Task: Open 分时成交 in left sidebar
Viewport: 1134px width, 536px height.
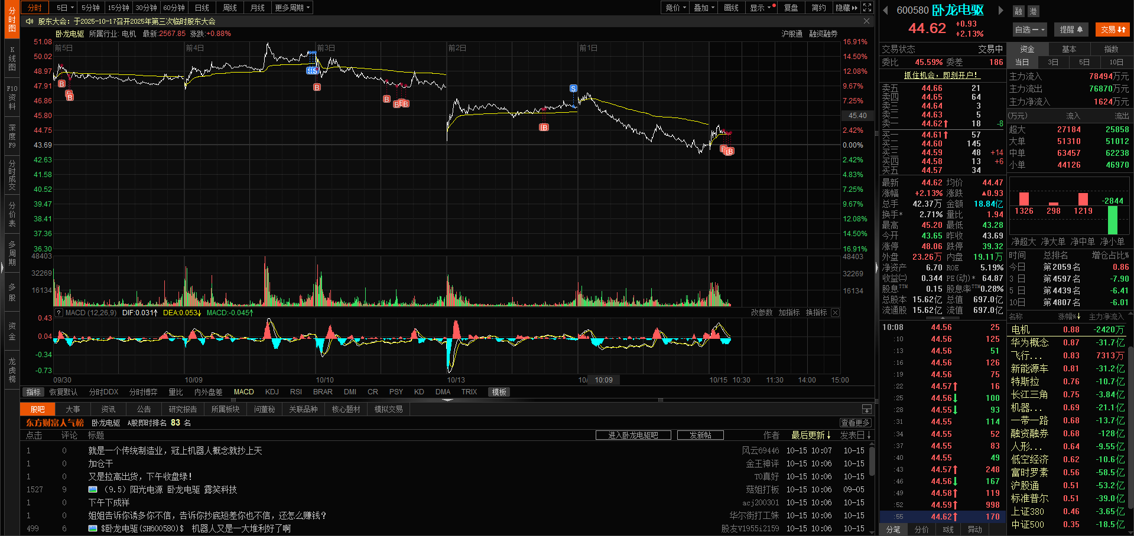Action: point(12,175)
